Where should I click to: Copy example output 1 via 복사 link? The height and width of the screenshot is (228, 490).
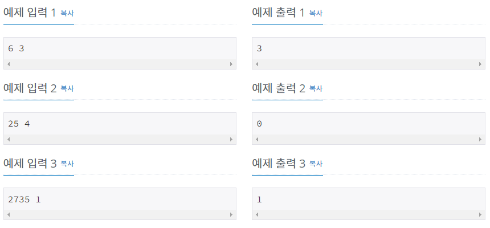pos(316,13)
